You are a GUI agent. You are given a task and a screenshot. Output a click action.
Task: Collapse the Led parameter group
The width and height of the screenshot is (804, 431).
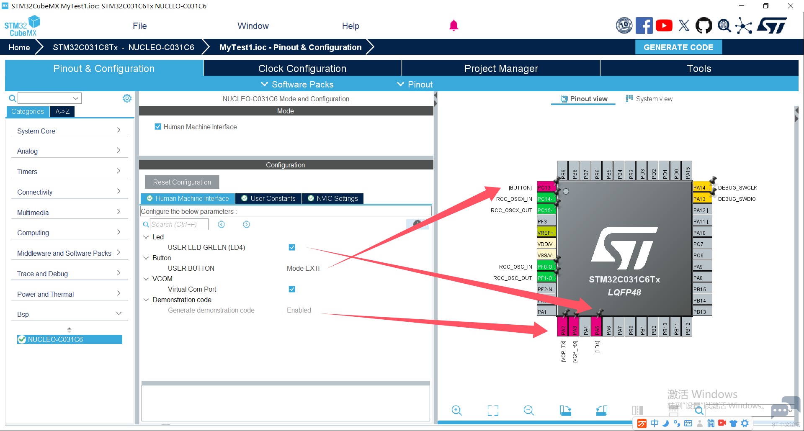point(146,237)
